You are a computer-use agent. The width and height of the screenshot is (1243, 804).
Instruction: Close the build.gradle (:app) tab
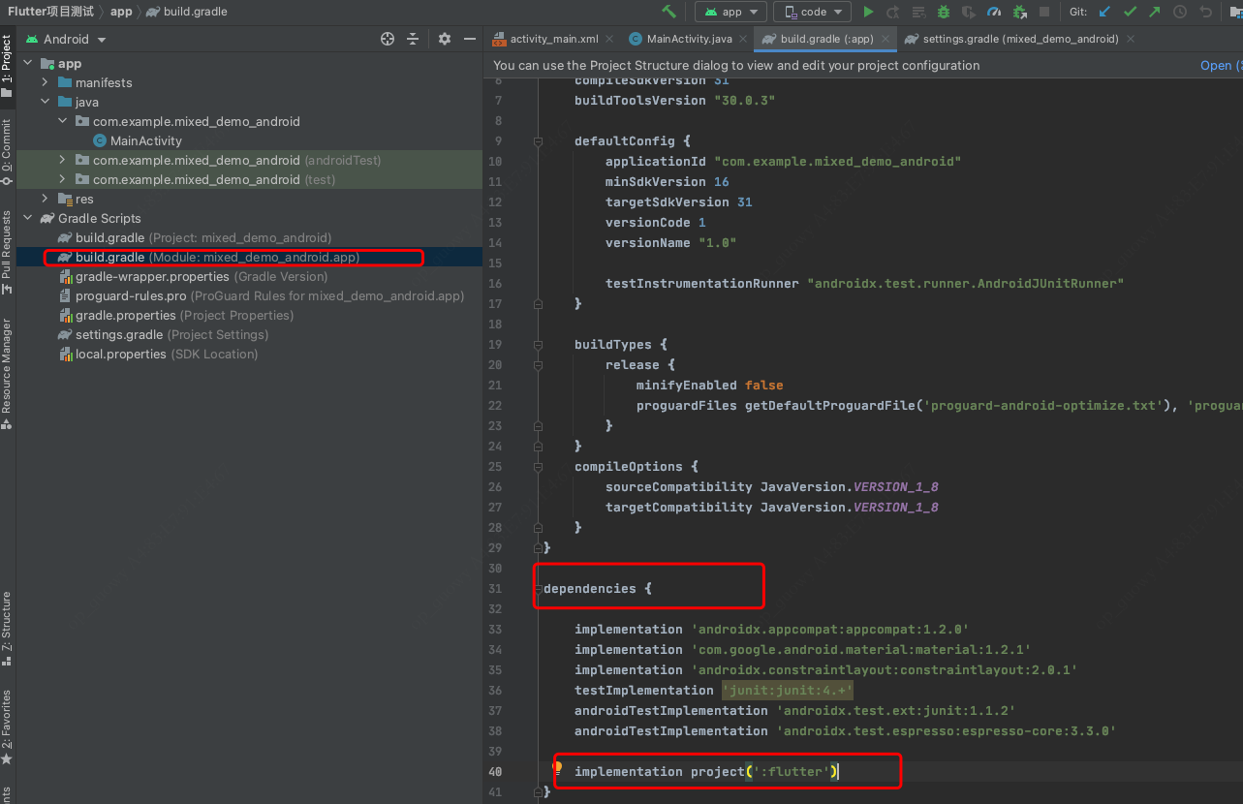click(x=885, y=39)
